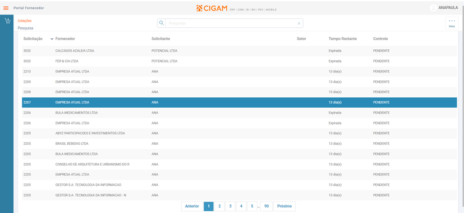Sort by Tempo Restante column header
464x213 pixels.
pyautogui.click(x=343, y=39)
